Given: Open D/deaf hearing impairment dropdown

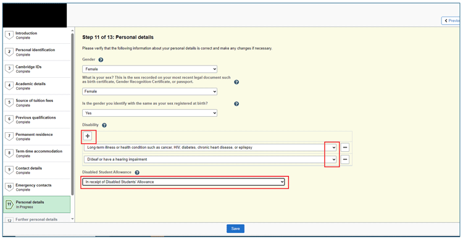Looking at the screenshot, I should [x=211, y=159].
